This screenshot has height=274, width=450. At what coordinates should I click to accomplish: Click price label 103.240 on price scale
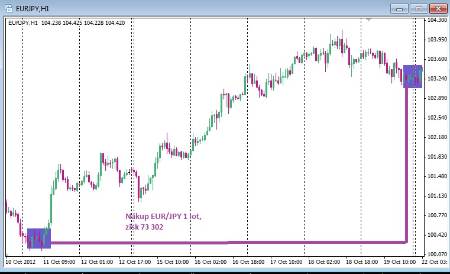[437, 78]
